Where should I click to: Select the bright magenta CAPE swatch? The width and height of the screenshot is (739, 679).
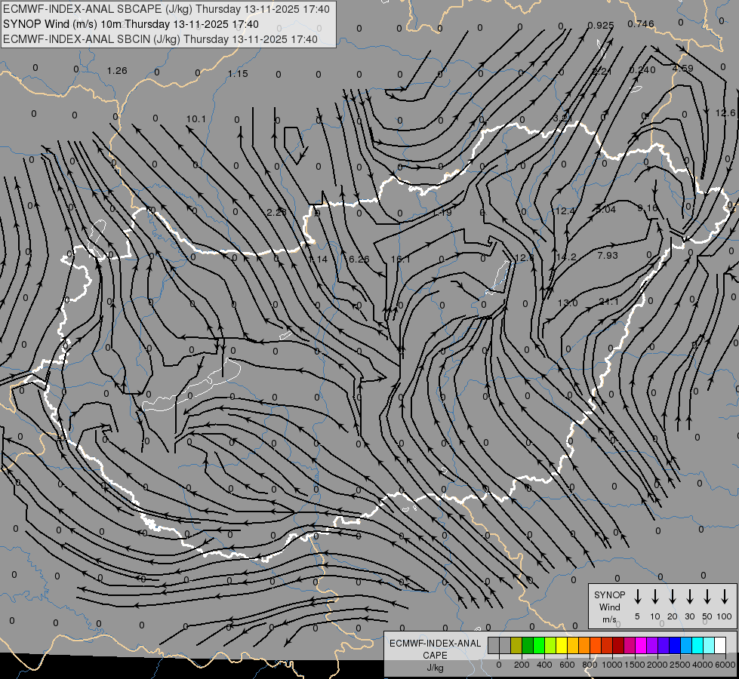(641, 646)
